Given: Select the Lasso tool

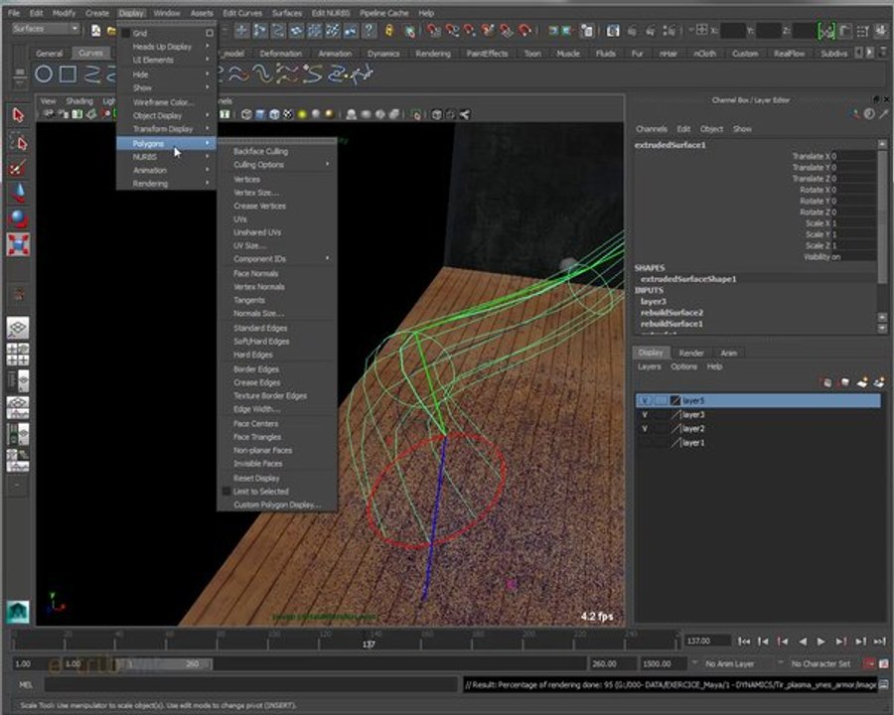Looking at the screenshot, I should point(18,143).
